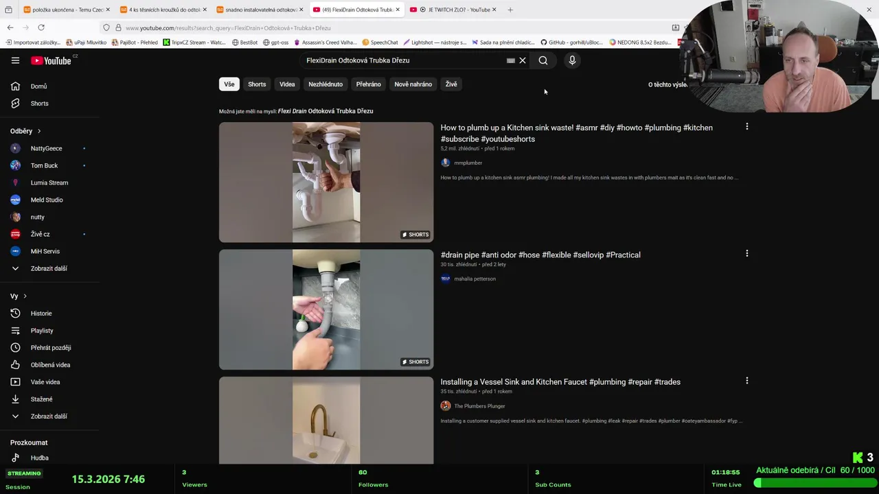The height and width of the screenshot is (494, 879).
Task: Select the Nezhlédnuto filter chip
Action: point(326,84)
